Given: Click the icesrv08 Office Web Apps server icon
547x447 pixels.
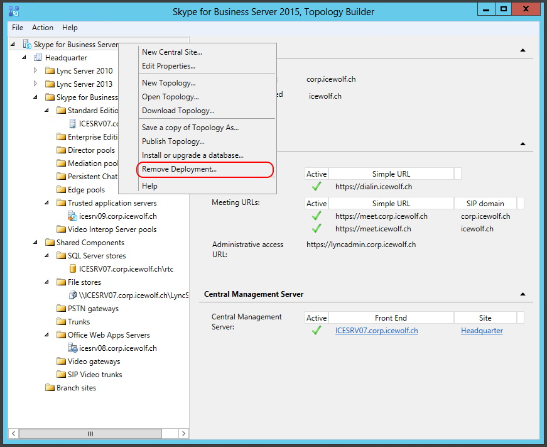Looking at the screenshot, I should tap(72, 348).
